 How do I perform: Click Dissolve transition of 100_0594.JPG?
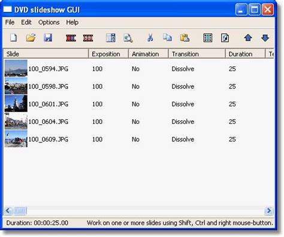(183, 69)
